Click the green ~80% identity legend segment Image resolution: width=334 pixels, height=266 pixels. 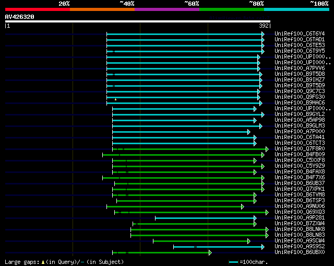232,9
